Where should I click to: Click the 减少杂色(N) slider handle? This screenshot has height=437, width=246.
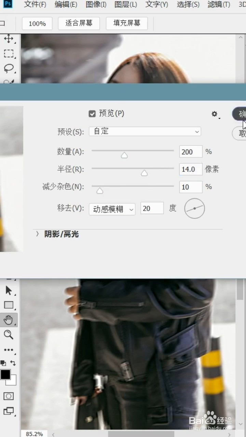(100, 191)
